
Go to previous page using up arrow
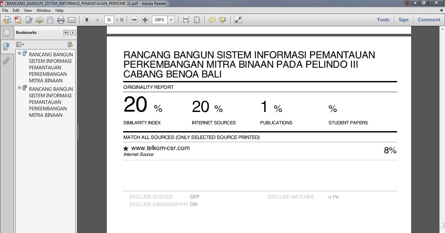87,20
